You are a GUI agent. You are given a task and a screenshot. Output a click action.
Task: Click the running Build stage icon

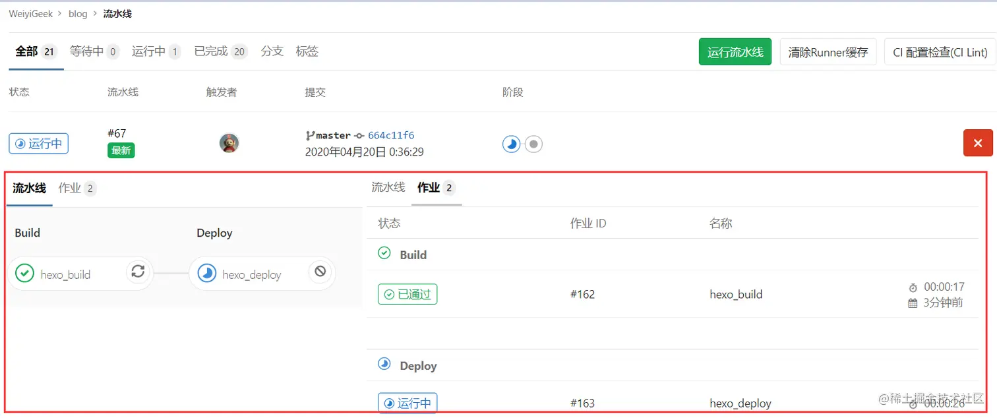[511, 144]
